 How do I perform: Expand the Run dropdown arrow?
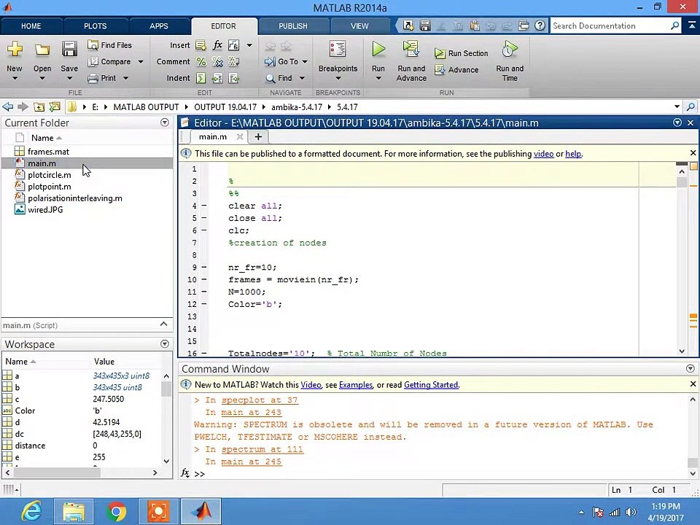(378, 79)
